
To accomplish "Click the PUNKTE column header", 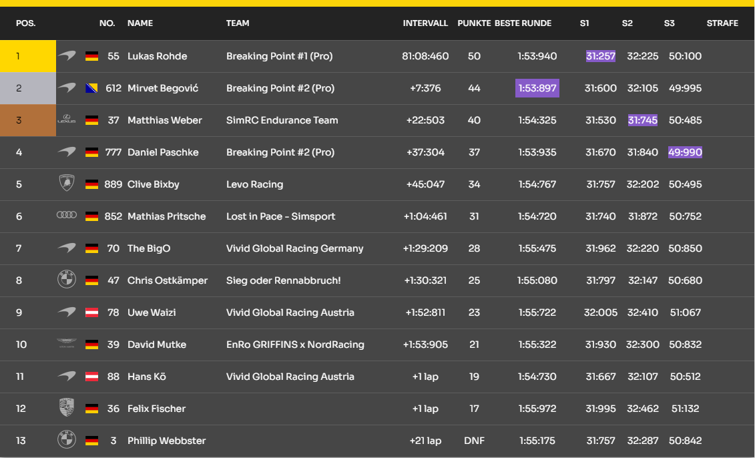I will (x=474, y=23).
